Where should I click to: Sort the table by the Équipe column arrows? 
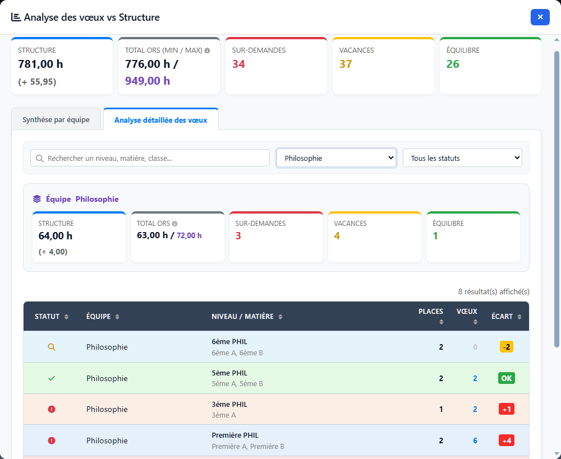tap(117, 317)
